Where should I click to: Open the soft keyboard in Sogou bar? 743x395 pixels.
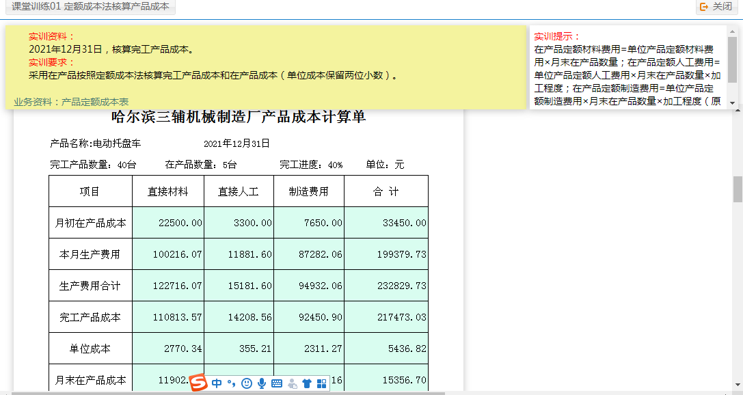click(x=277, y=383)
